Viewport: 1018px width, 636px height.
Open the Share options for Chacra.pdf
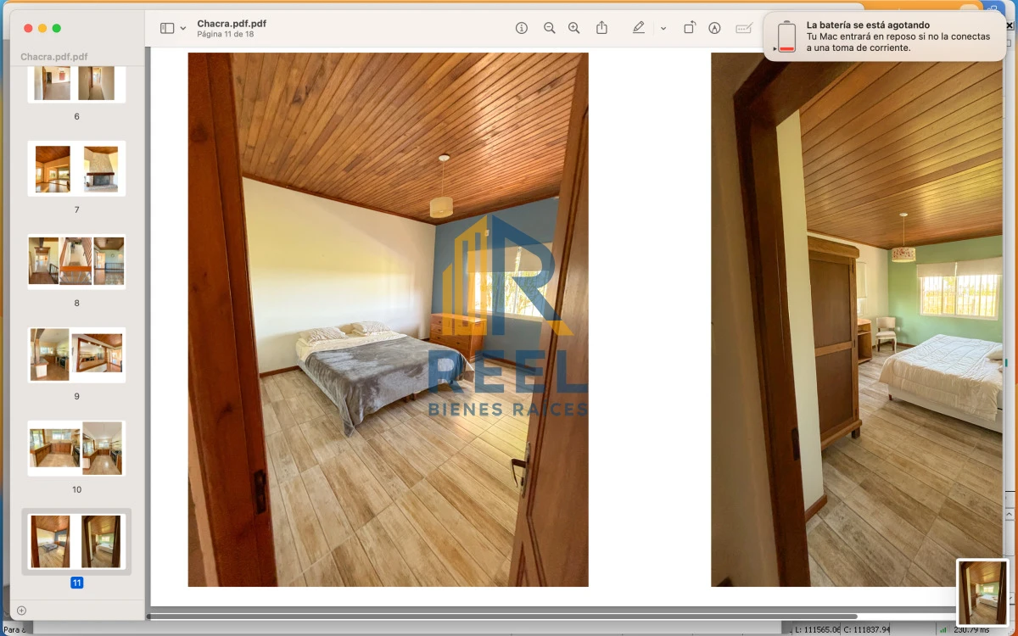[601, 28]
